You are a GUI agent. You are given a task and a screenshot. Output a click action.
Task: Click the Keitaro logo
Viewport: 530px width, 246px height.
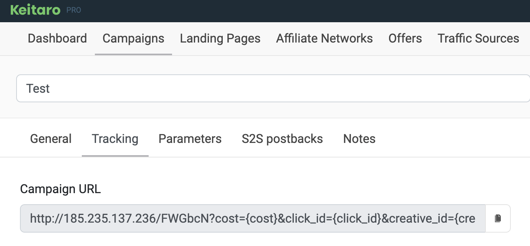pos(35,10)
